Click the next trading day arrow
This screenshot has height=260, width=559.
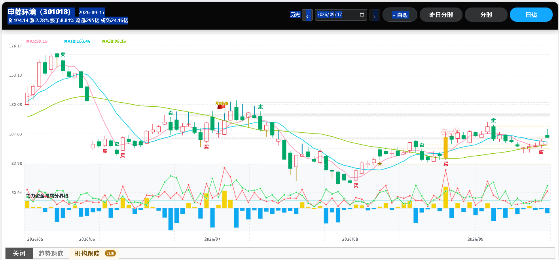point(375,15)
